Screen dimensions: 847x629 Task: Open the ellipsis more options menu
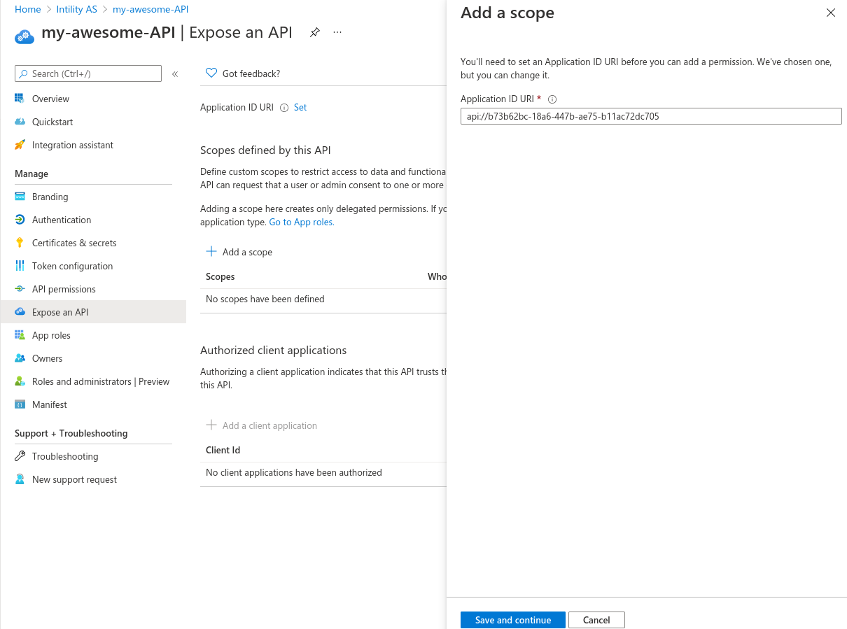pos(337,32)
